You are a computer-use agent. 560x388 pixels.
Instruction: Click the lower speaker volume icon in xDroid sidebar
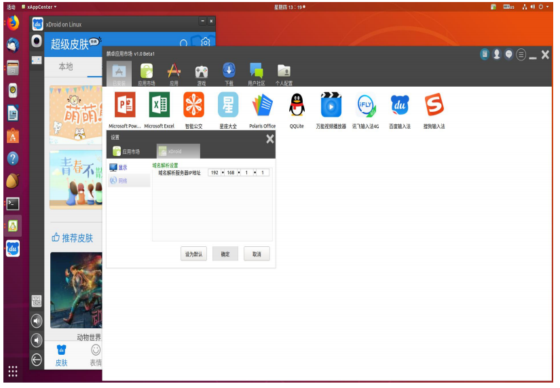coord(37,340)
